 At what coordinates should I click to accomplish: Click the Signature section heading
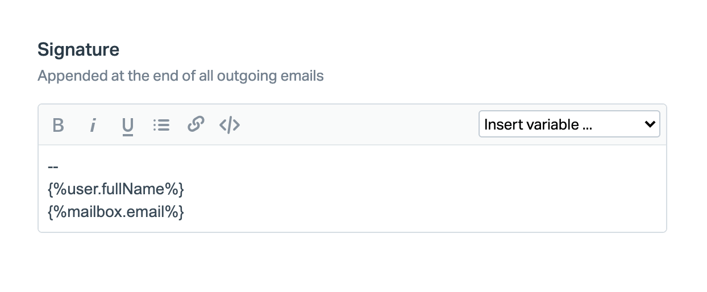(78, 50)
